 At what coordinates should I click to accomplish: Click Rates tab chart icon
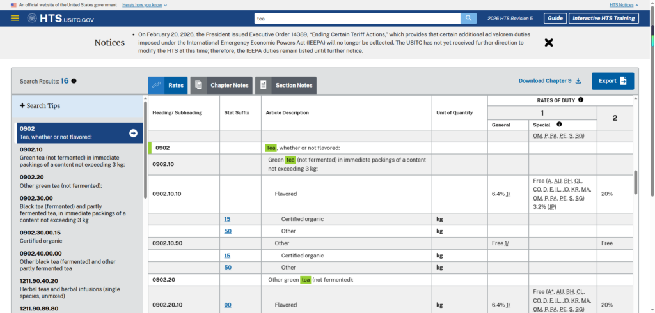click(x=156, y=85)
